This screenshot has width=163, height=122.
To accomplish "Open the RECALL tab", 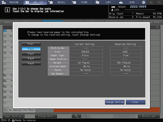I will pos(59,2).
